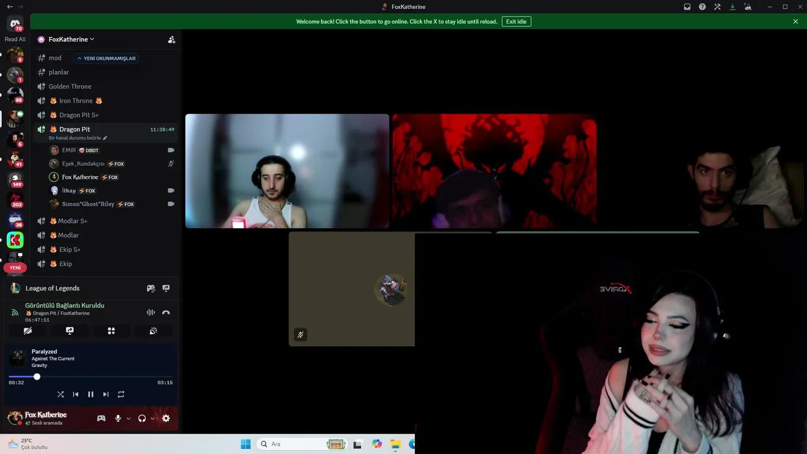The image size is (807, 454).
Task: Click the Exit idle button
Action: click(x=516, y=21)
